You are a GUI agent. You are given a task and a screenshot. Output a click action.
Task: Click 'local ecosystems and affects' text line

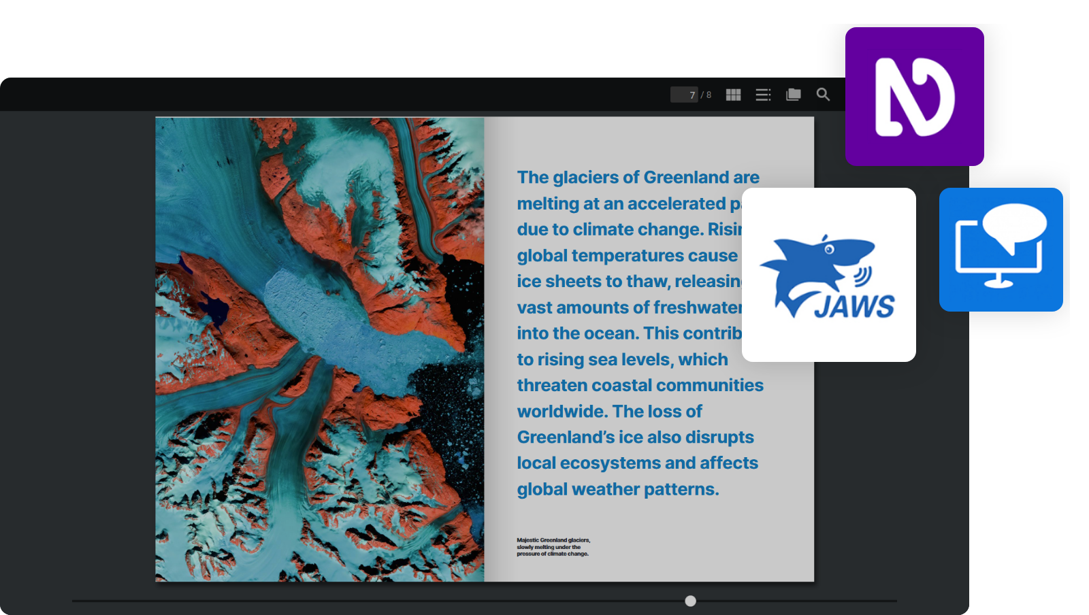click(x=637, y=463)
